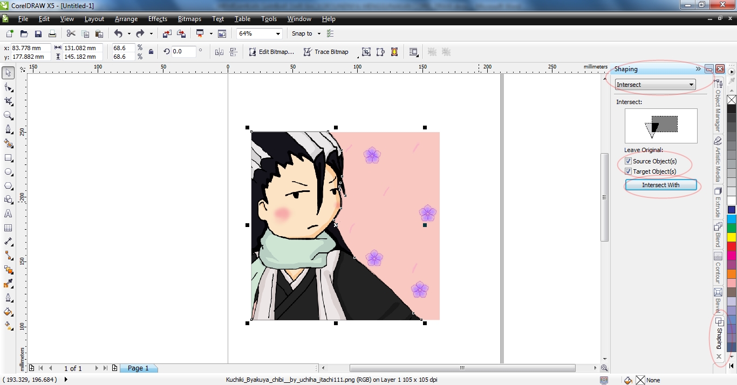Switch to the Object Manager docker tab

click(718, 106)
